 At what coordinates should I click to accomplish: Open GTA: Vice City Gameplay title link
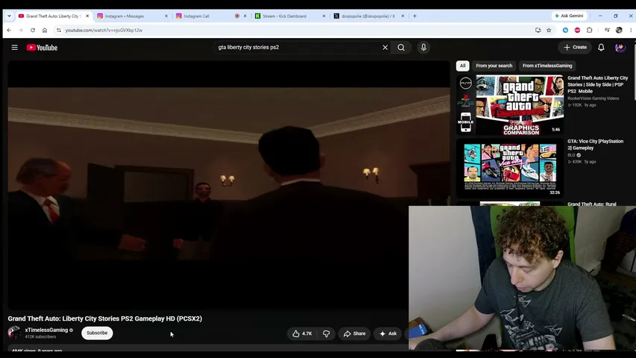point(596,145)
